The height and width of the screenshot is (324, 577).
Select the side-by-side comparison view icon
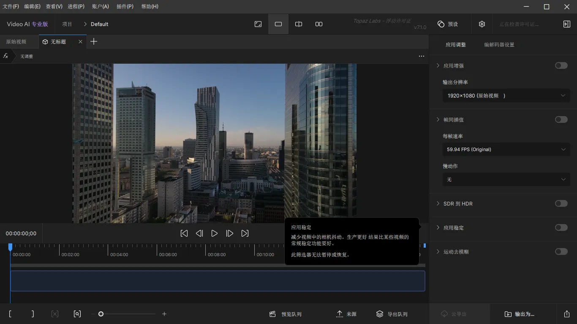[319, 24]
